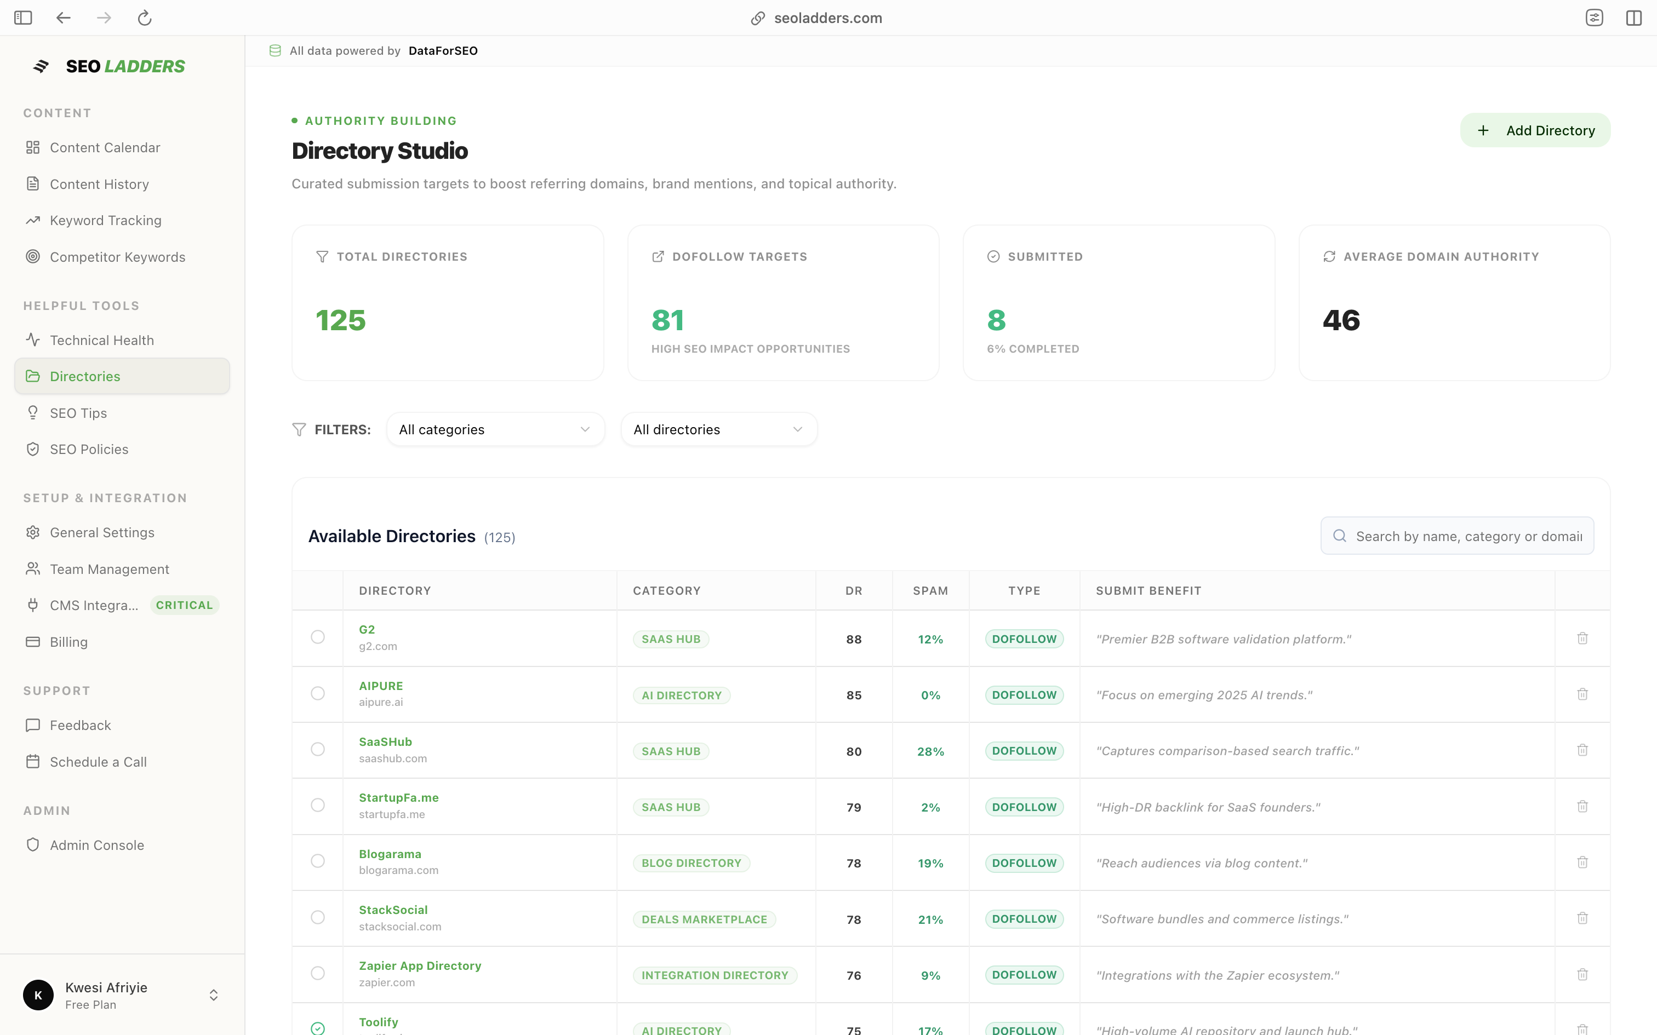Toggle the browser sidebar icon
The height and width of the screenshot is (1035, 1657).
23,18
